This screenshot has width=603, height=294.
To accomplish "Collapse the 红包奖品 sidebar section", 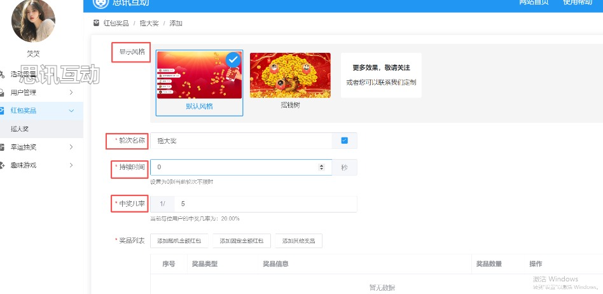I will pos(71,111).
